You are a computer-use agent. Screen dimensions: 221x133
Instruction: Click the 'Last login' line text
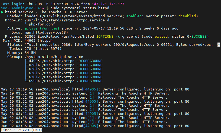click(63, 4)
